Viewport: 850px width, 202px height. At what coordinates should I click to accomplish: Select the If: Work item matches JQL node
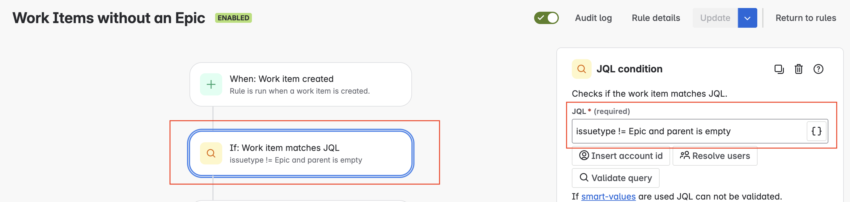click(x=301, y=153)
